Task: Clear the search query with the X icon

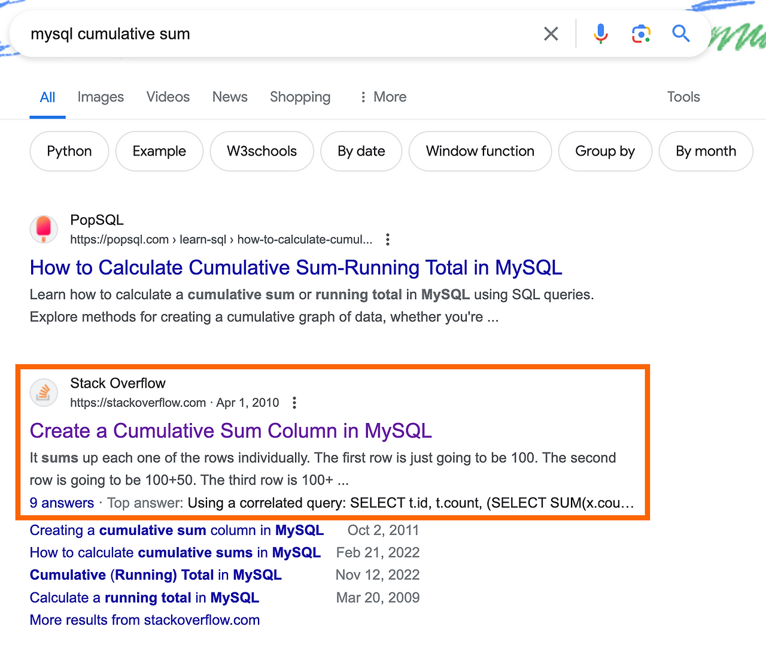Action: 551,34
